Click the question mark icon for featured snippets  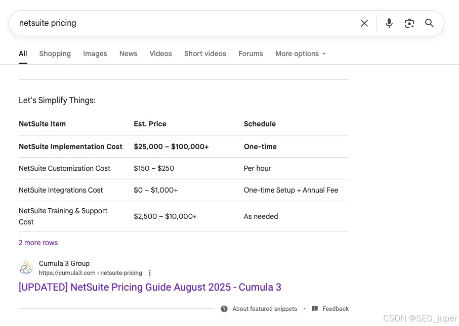(x=224, y=309)
